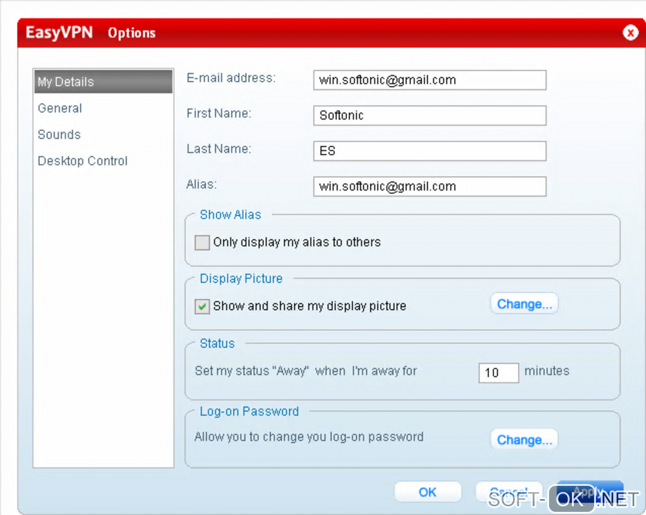The image size is (646, 515).
Task: Click the EasyVPN title text
Action: (x=60, y=32)
